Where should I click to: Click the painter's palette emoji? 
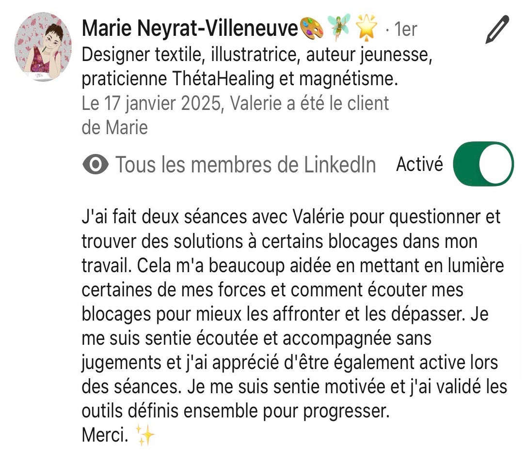pyautogui.click(x=312, y=30)
